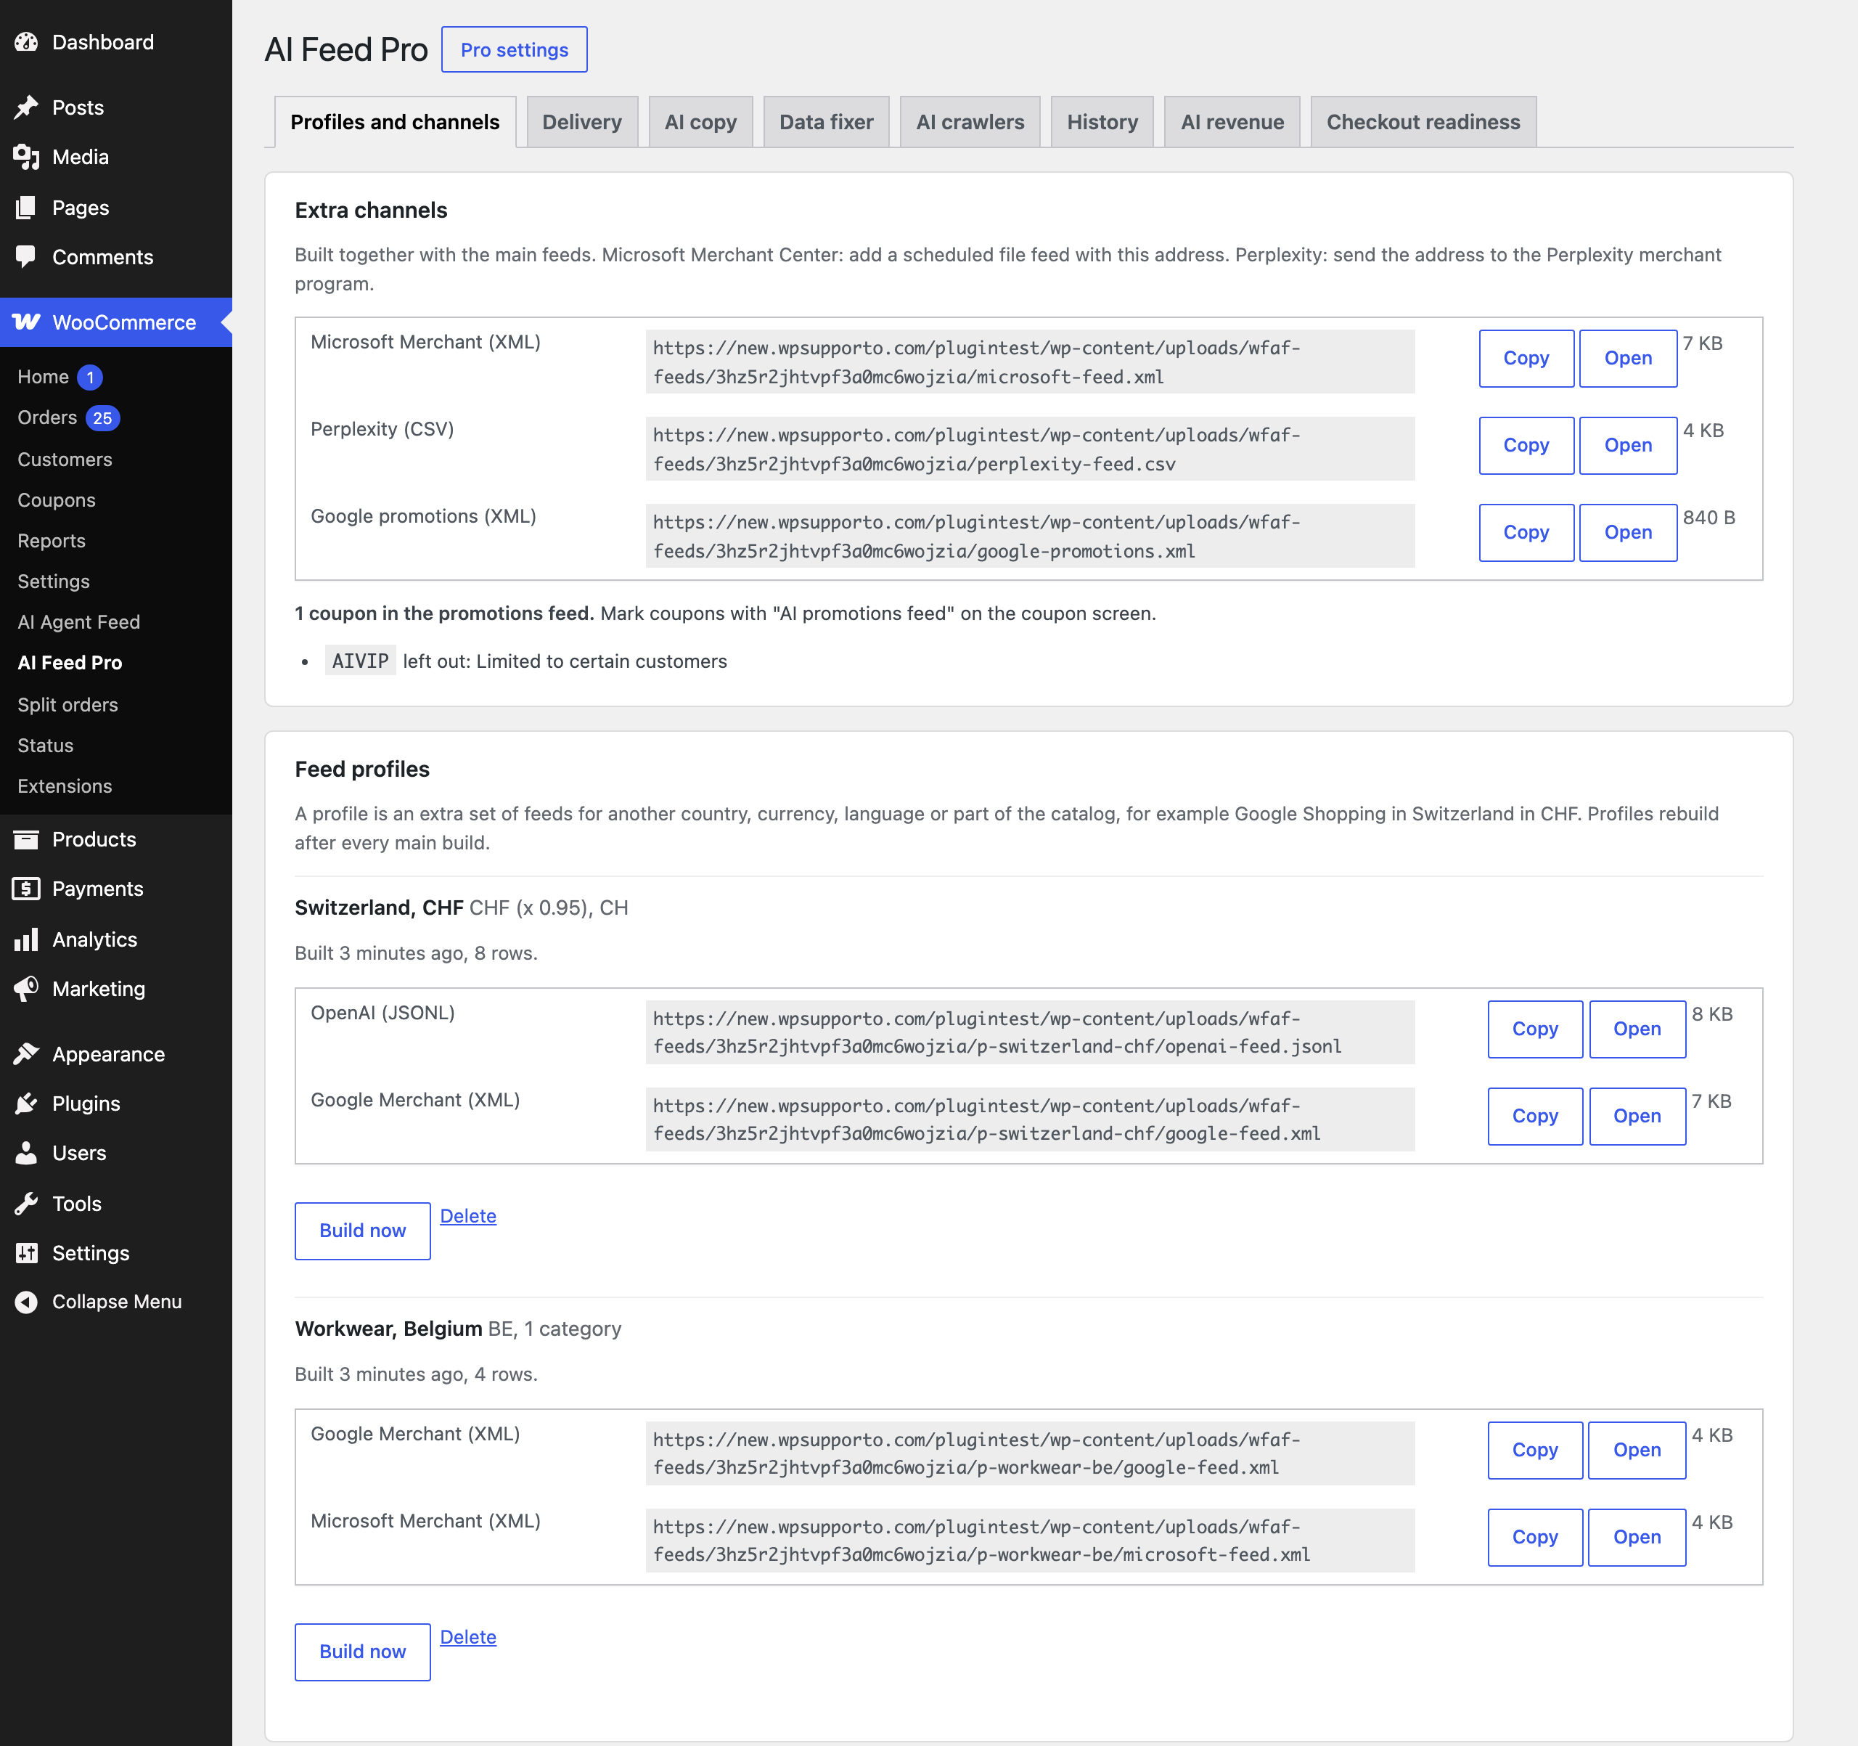The image size is (1858, 1746).
Task: Open the Pro settings button
Action: [x=514, y=49]
